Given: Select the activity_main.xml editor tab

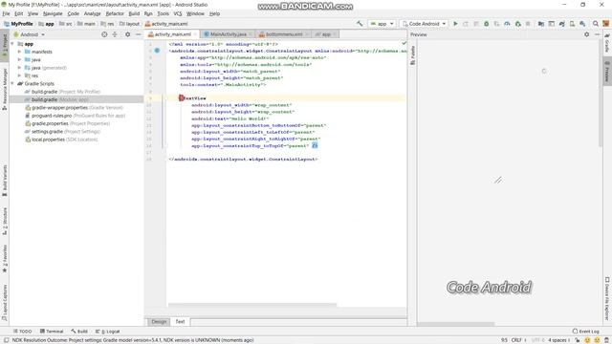Looking at the screenshot, I should coord(172,34).
